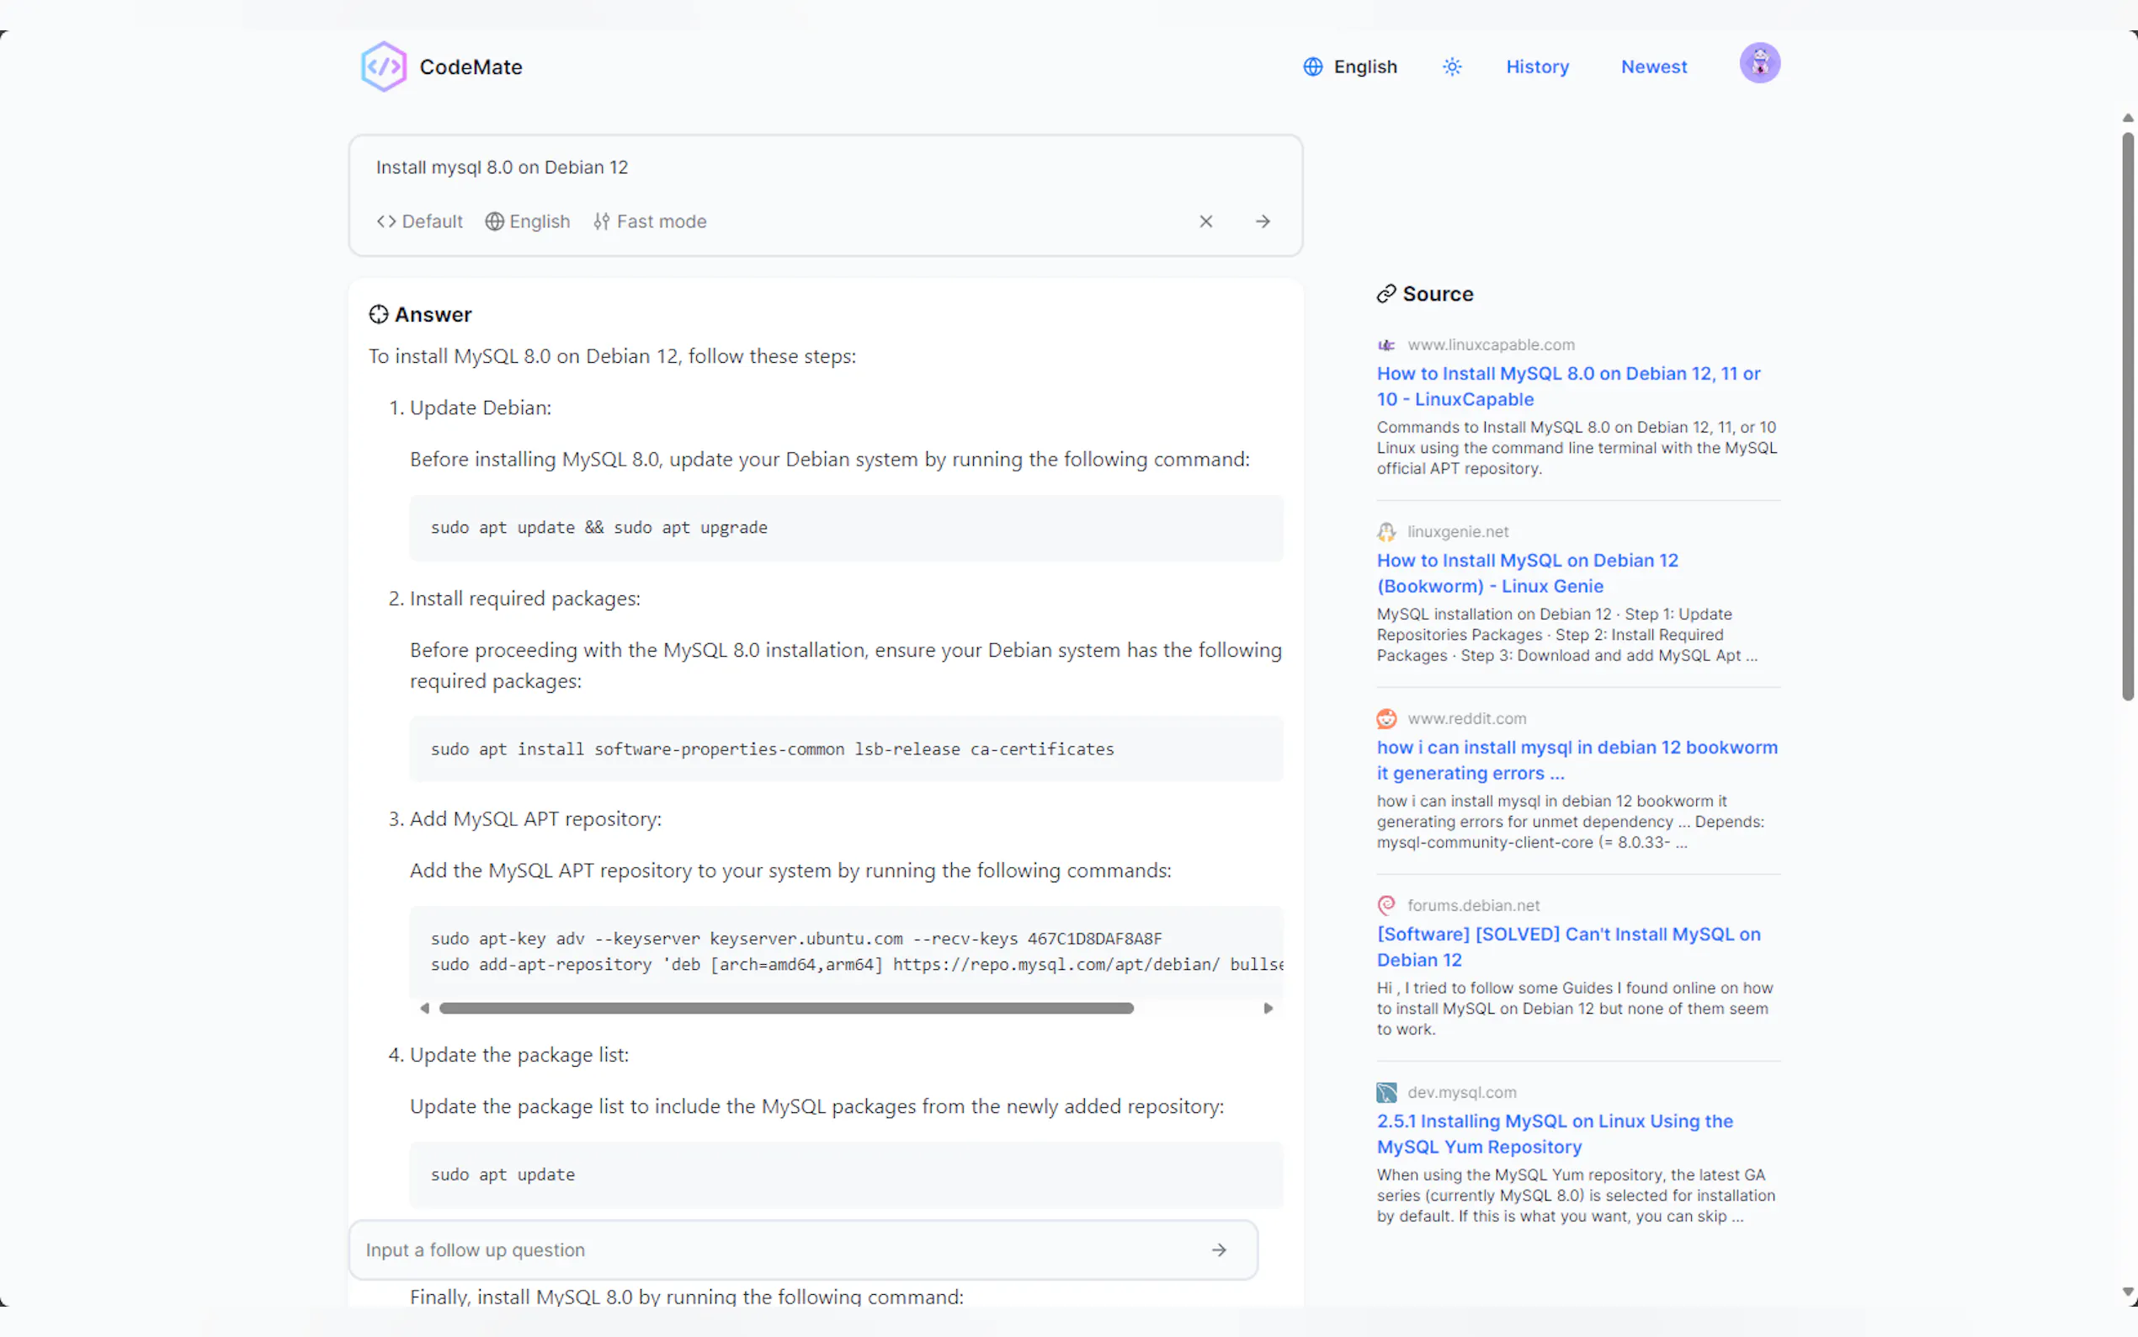Screen dimensions: 2138x1337
Task: Click the CodeMate hexagon logo icon
Action: coord(383,67)
